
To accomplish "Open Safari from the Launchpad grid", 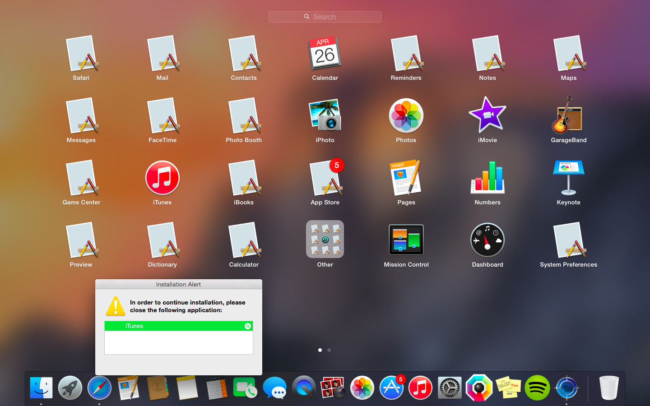I will (x=81, y=54).
